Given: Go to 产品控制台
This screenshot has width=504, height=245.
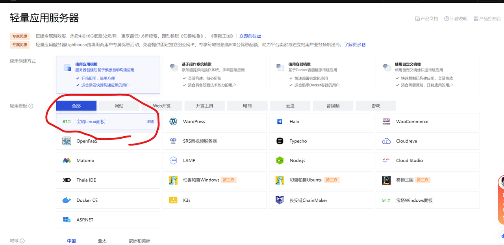Looking at the screenshot, I should click(x=487, y=19).
